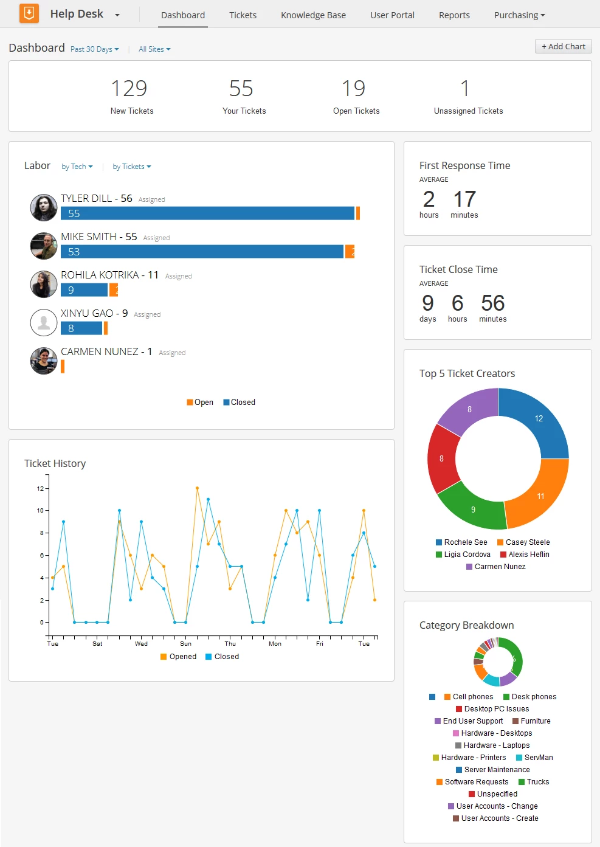Toggle Rochele See in creators legend
Image resolution: width=600 pixels, height=847 pixels.
click(461, 542)
